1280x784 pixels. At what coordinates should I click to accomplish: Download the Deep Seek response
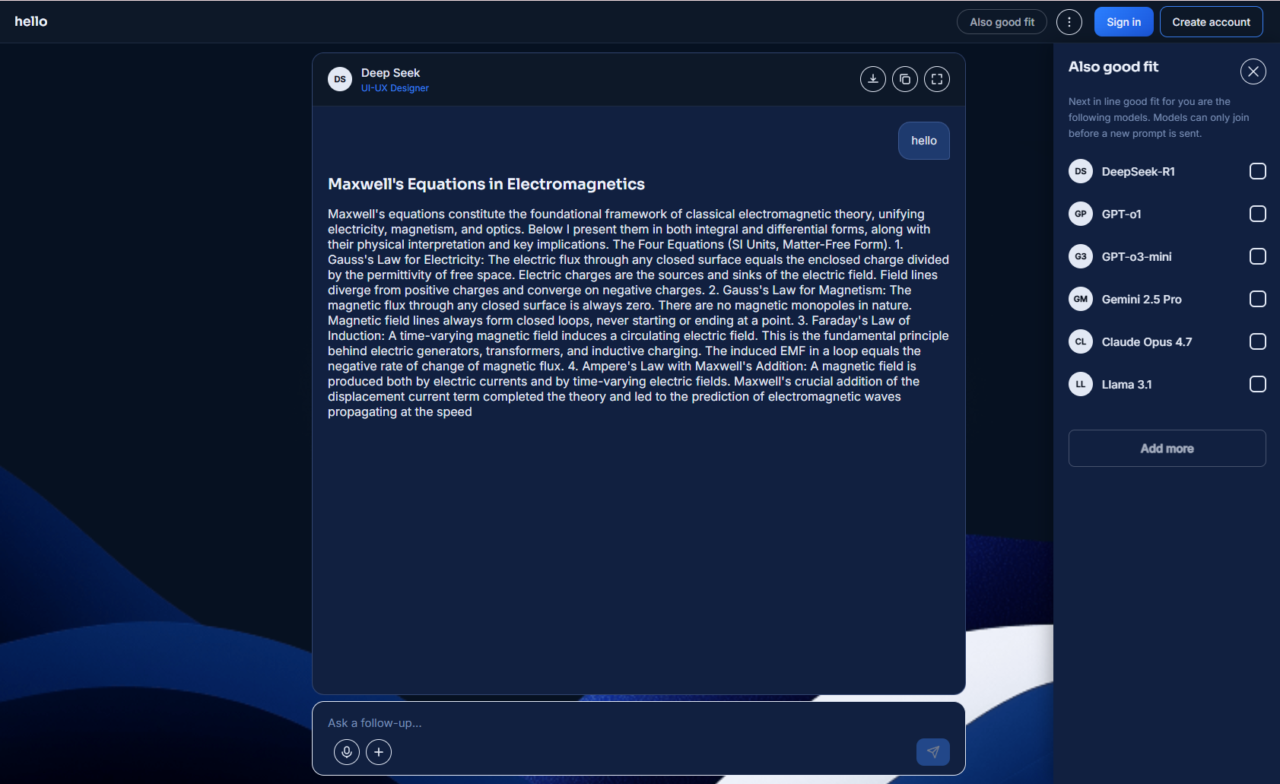[x=873, y=79]
